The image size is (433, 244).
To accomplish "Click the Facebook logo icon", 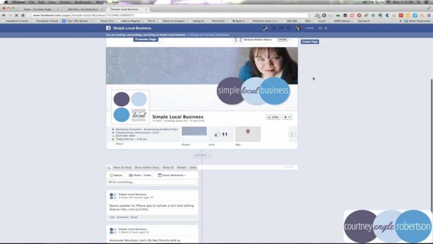I will pos(108,28).
